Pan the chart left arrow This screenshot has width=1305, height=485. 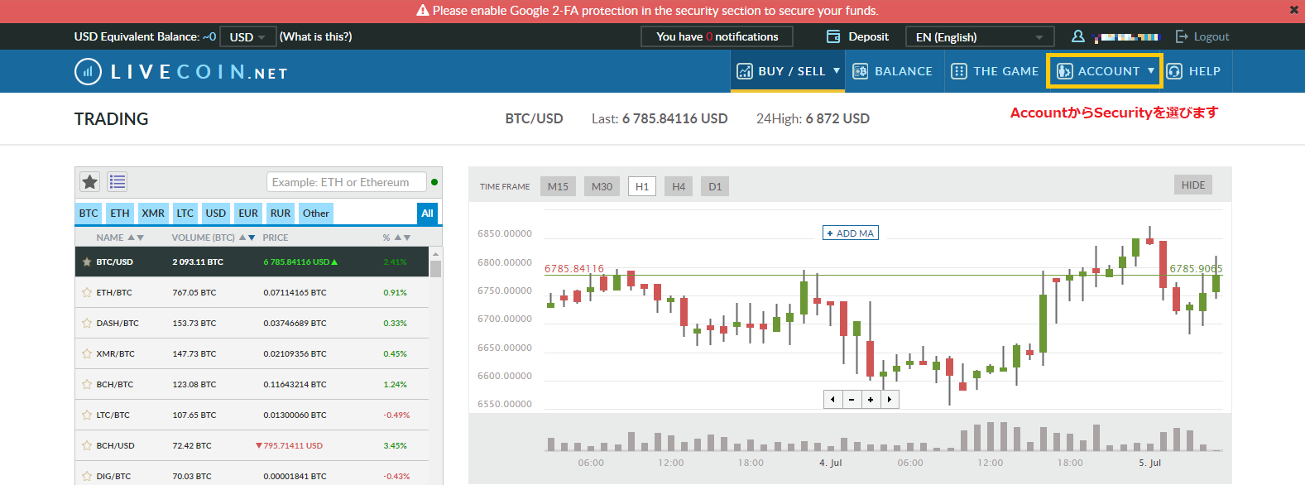(x=832, y=400)
